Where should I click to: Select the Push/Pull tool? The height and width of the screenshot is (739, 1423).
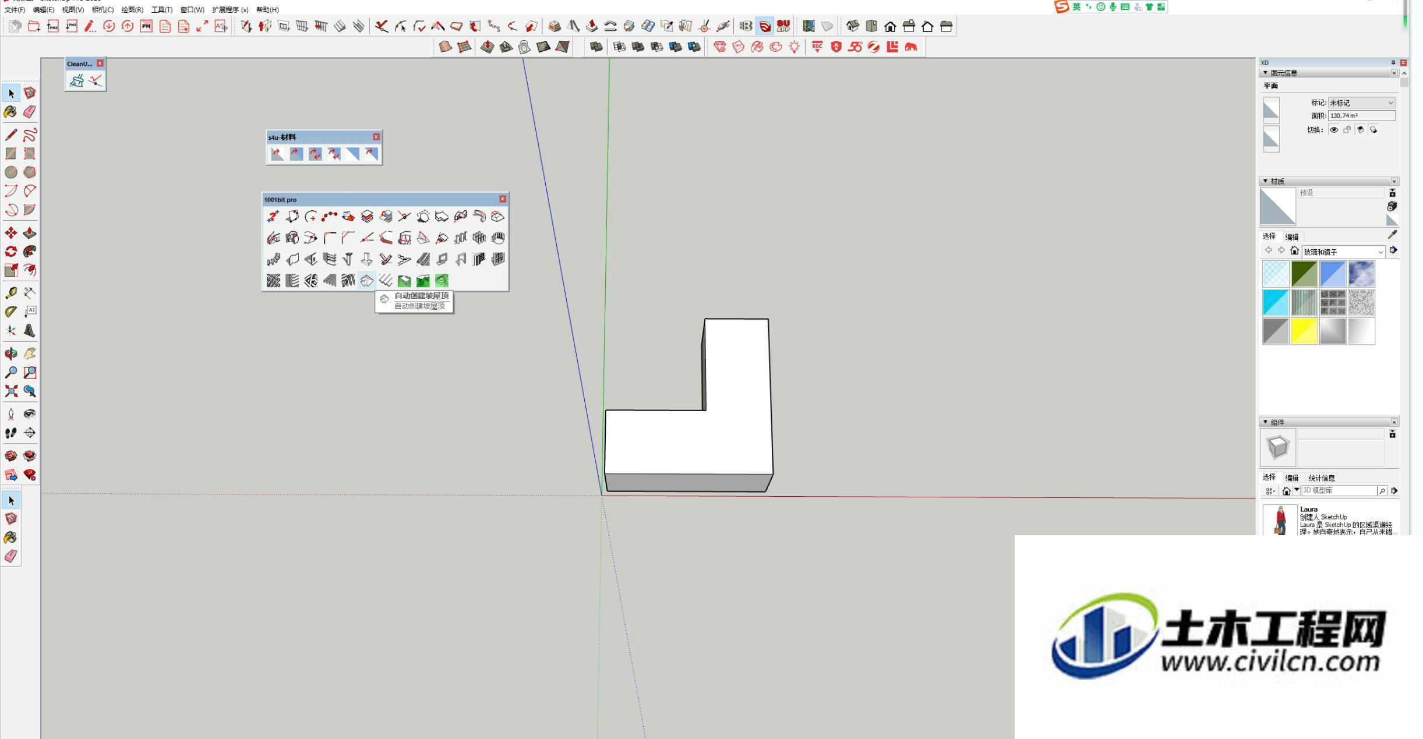(30, 234)
